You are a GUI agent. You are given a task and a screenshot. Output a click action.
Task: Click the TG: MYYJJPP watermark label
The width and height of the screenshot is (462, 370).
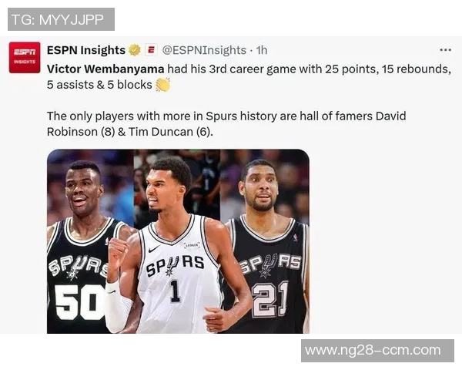coord(61,19)
